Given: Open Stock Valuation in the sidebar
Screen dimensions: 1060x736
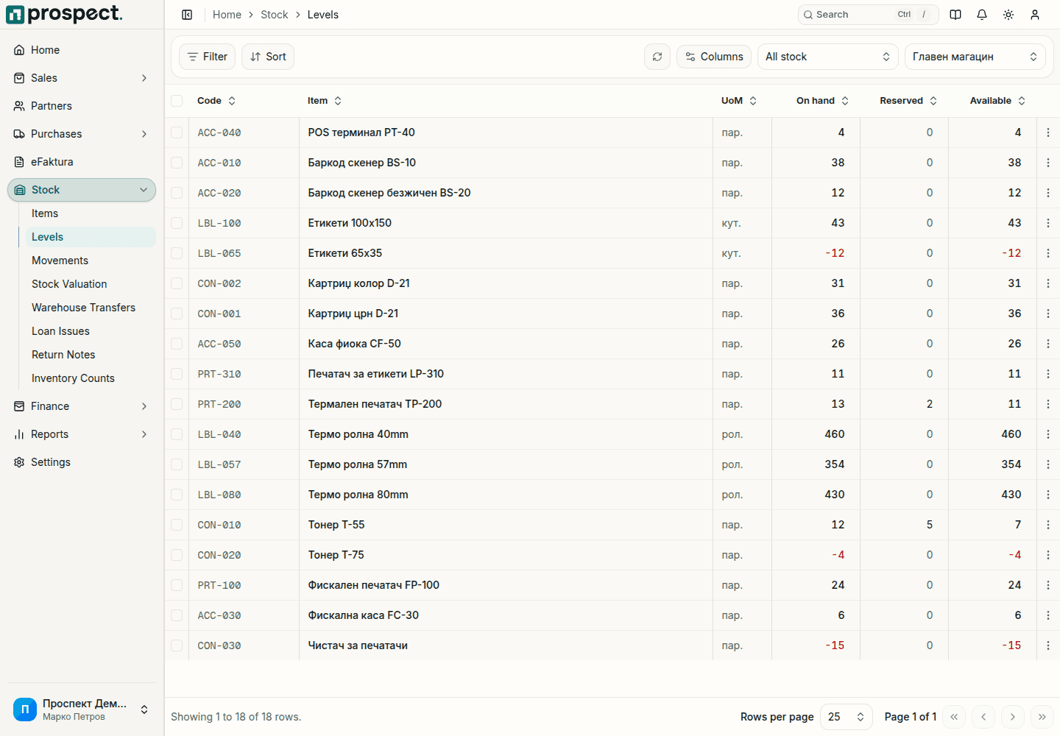Looking at the screenshot, I should (x=91, y=284).
